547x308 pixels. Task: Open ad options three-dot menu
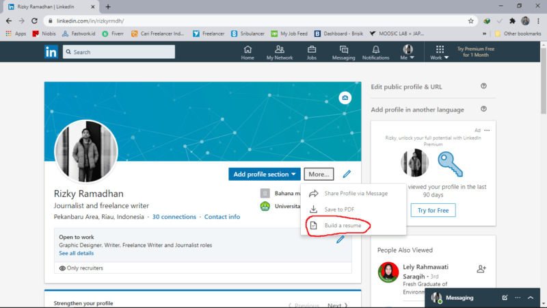[487, 130]
